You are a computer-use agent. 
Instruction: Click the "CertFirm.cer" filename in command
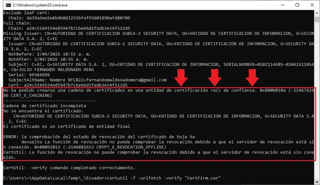[203, 178]
